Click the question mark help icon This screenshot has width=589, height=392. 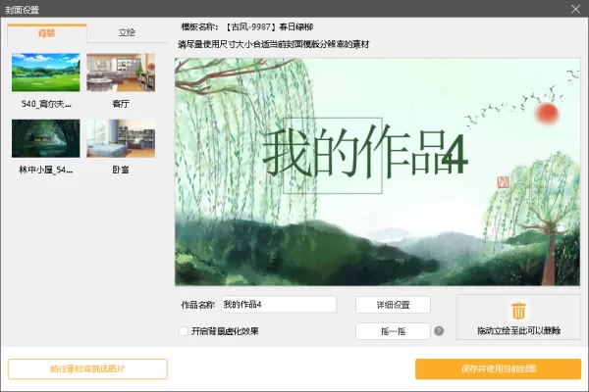pyautogui.click(x=439, y=331)
